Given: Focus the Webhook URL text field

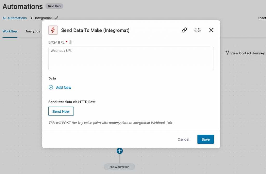Looking at the screenshot, I should coord(131,59).
